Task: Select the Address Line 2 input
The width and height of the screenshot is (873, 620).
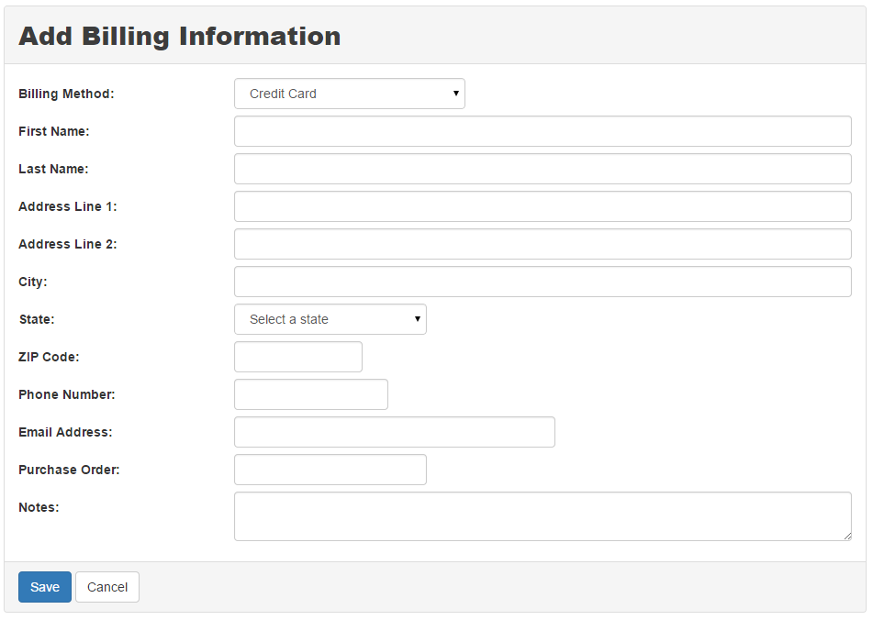Action: 543,244
